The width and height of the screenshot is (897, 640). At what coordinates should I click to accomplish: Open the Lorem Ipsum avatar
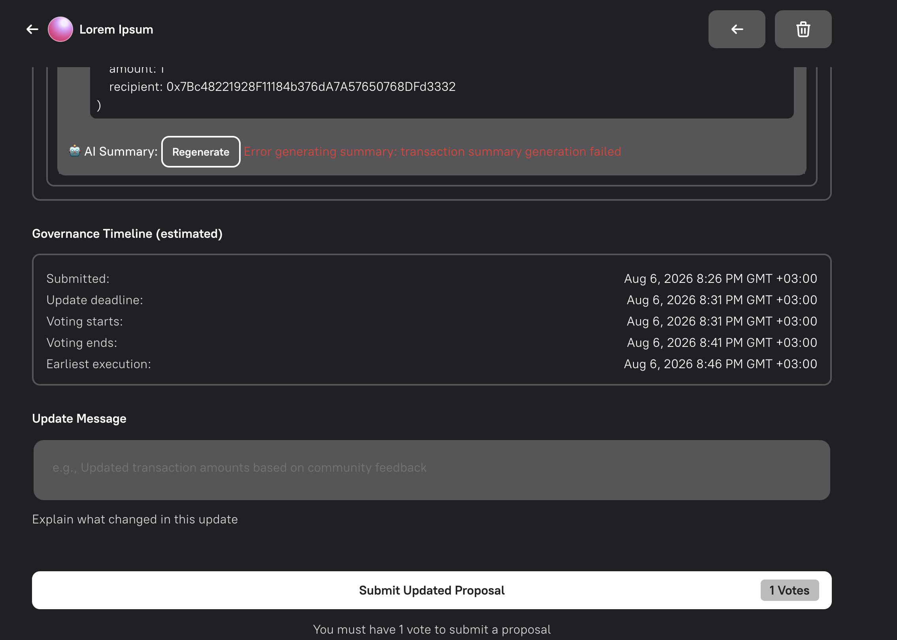[x=60, y=29]
